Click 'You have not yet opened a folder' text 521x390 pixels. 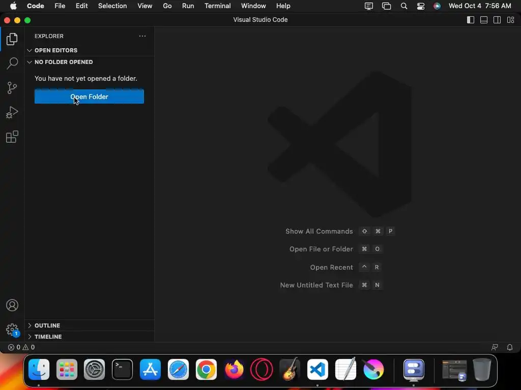85,79
